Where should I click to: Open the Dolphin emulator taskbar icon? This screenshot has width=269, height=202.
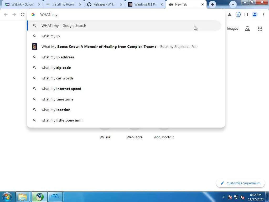(x=55, y=197)
